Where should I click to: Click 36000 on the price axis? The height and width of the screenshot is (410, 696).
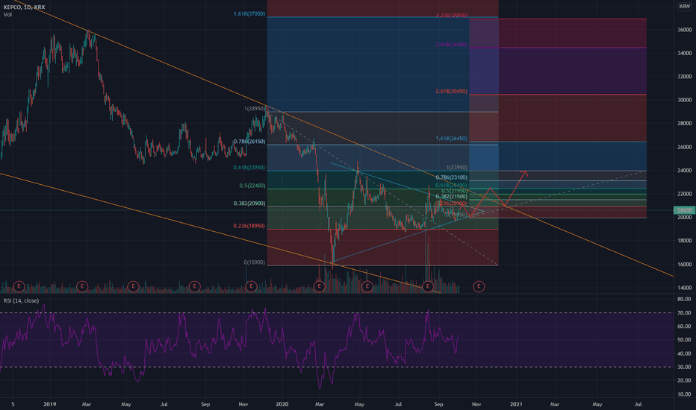(x=685, y=30)
